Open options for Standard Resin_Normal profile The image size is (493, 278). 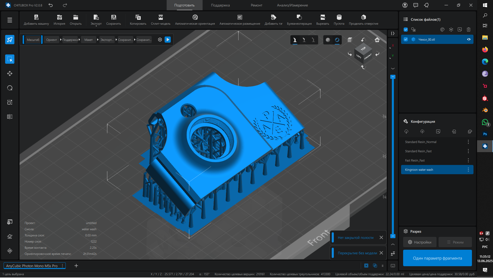(x=468, y=142)
